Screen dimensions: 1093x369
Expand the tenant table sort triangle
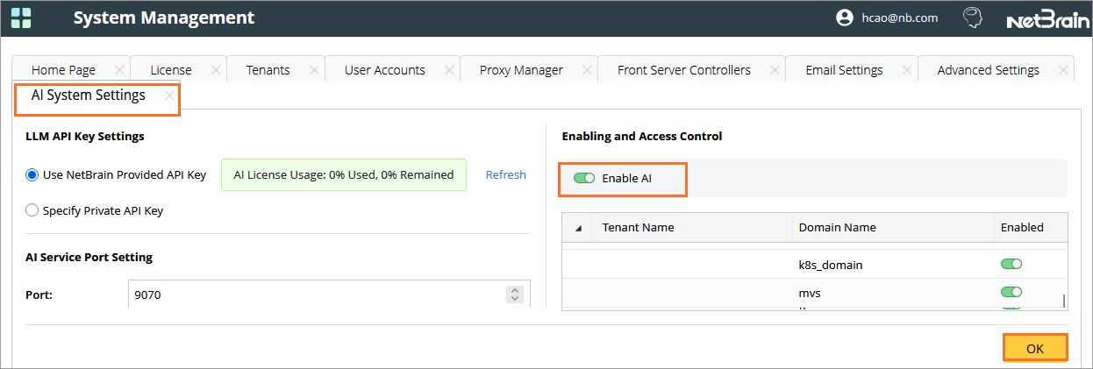click(578, 228)
